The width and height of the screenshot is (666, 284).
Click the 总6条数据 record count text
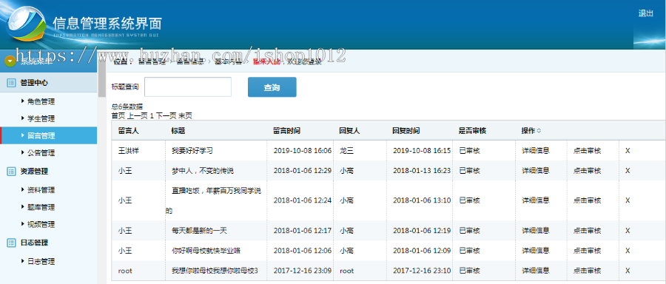tap(127, 106)
